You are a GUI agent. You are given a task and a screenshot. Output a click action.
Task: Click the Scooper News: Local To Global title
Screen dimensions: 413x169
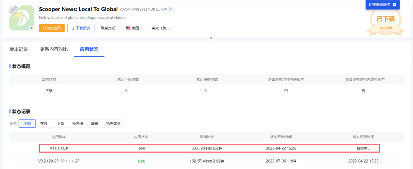coord(78,9)
